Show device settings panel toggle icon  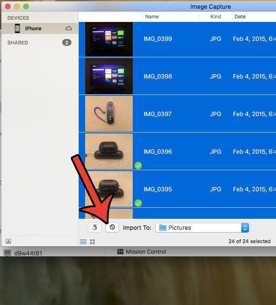pos(8,241)
